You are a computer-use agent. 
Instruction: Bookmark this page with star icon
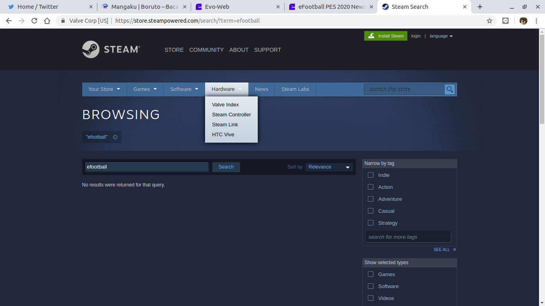coord(490,21)
